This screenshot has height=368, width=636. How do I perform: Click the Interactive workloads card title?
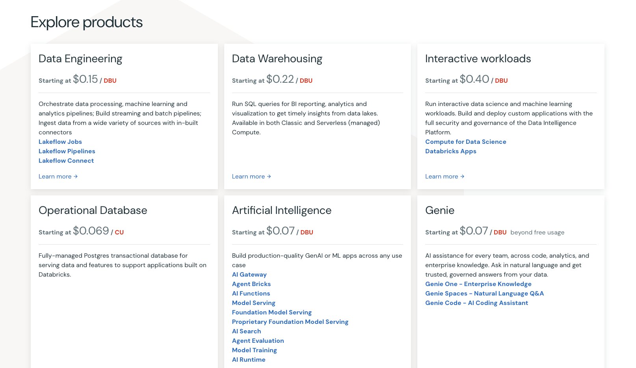point(478,59)
